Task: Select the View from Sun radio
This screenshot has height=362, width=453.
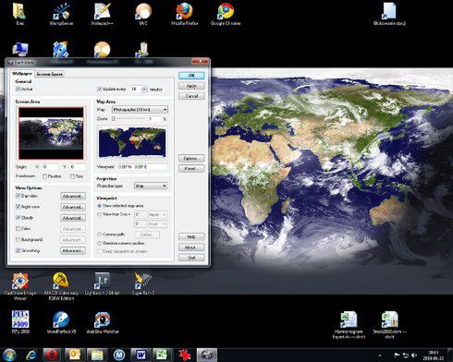Action: coord(99,214)
